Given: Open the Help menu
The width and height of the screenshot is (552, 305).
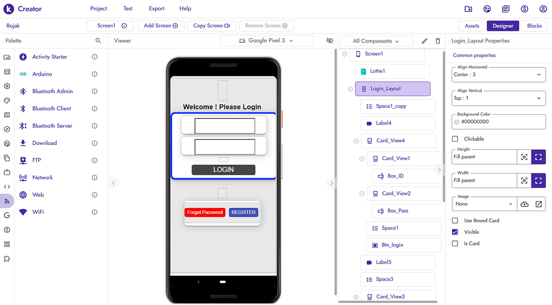Looking at the screenshot, I should pos(185,9).
